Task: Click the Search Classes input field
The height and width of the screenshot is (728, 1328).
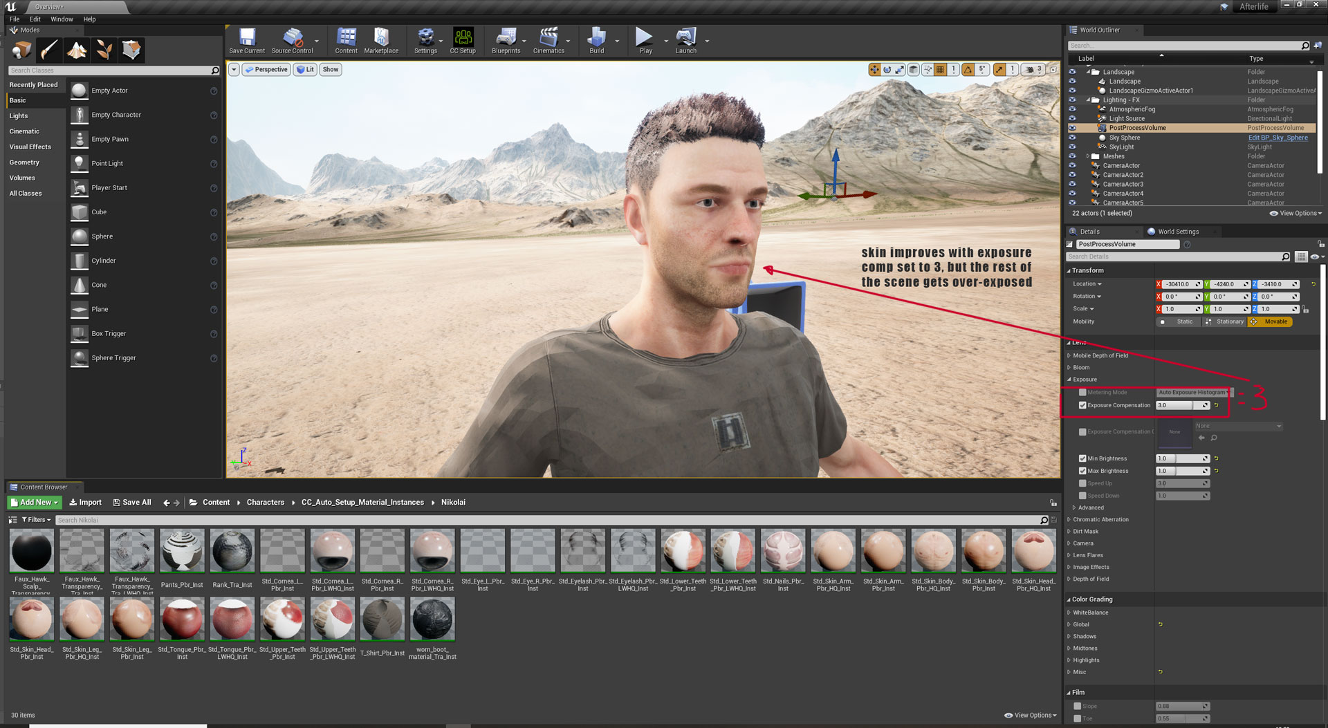Action: click(114, 71)
